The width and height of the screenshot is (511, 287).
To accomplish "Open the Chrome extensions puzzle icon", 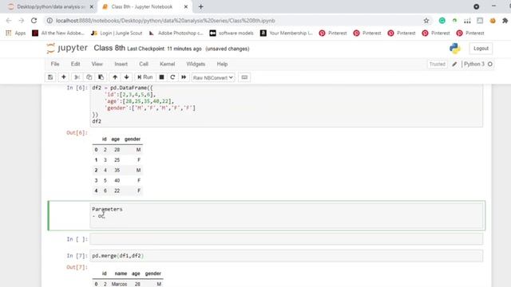I will 505,21.
